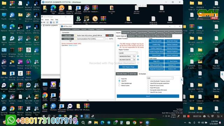This screenshot has width=224, height=126.
Task: Switch to the Qualcomm tab
Action: pyautogui.click(x=126, y=33)
